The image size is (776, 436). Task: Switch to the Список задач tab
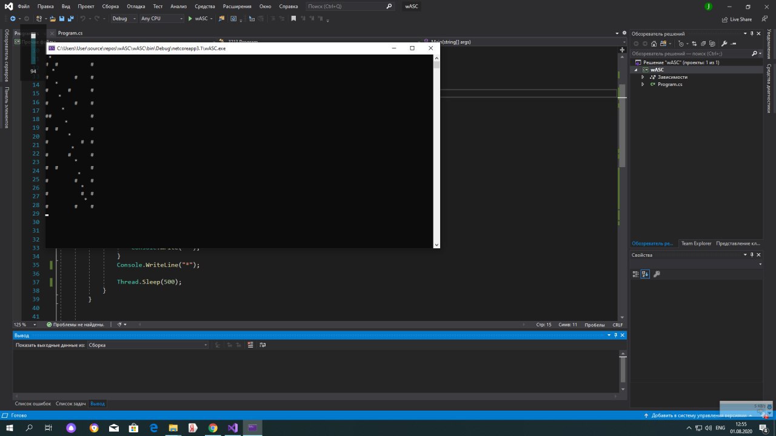click(71, 403)
